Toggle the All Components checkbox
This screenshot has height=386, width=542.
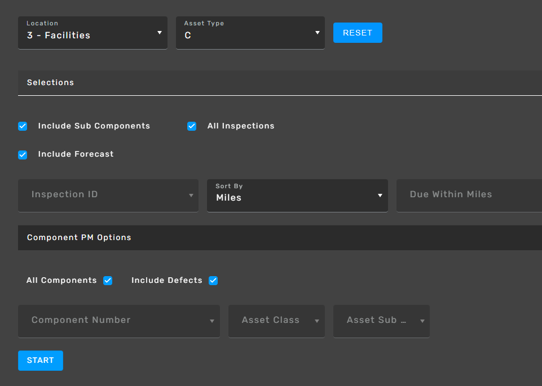(108, 281)
